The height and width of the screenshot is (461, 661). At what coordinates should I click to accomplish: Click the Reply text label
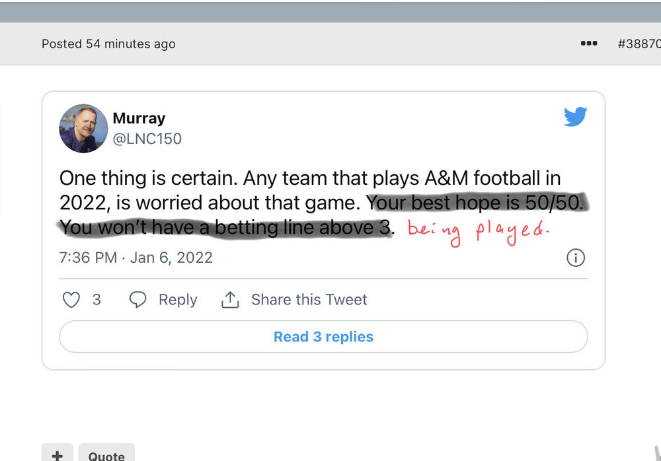click(178, 300)
